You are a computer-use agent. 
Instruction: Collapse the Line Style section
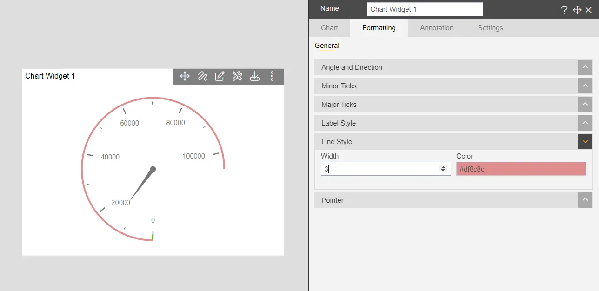585,141
